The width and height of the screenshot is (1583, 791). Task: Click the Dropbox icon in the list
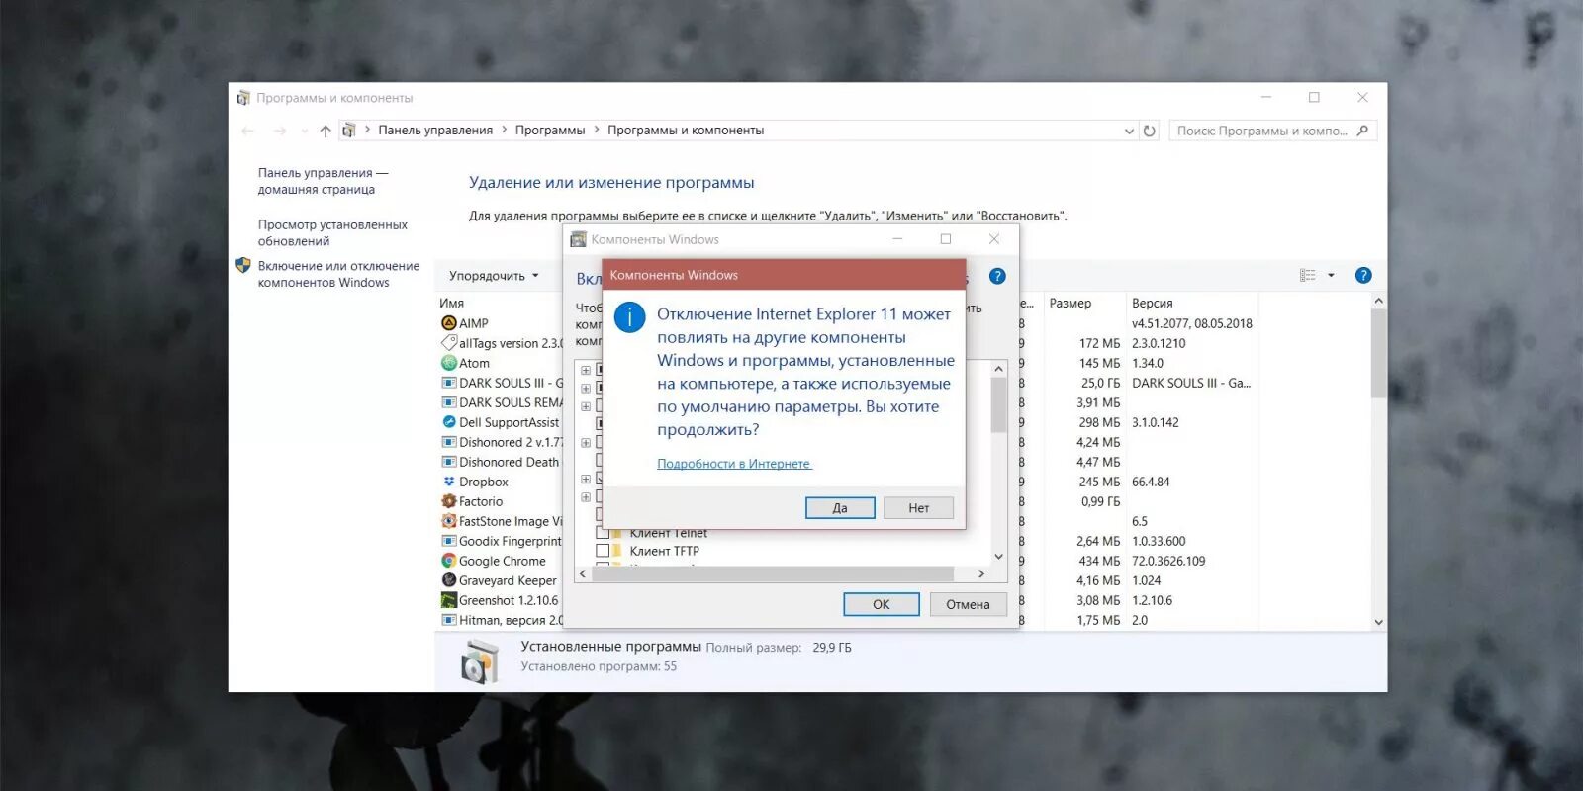448,482
